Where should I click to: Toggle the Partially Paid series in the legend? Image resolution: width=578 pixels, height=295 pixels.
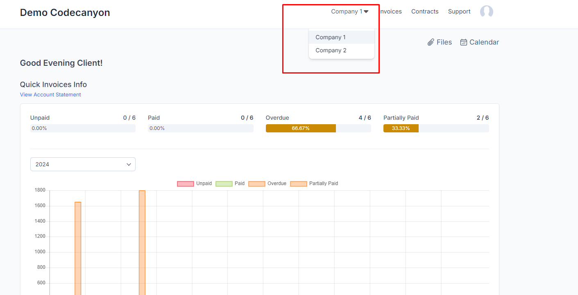tap(298, 183)
